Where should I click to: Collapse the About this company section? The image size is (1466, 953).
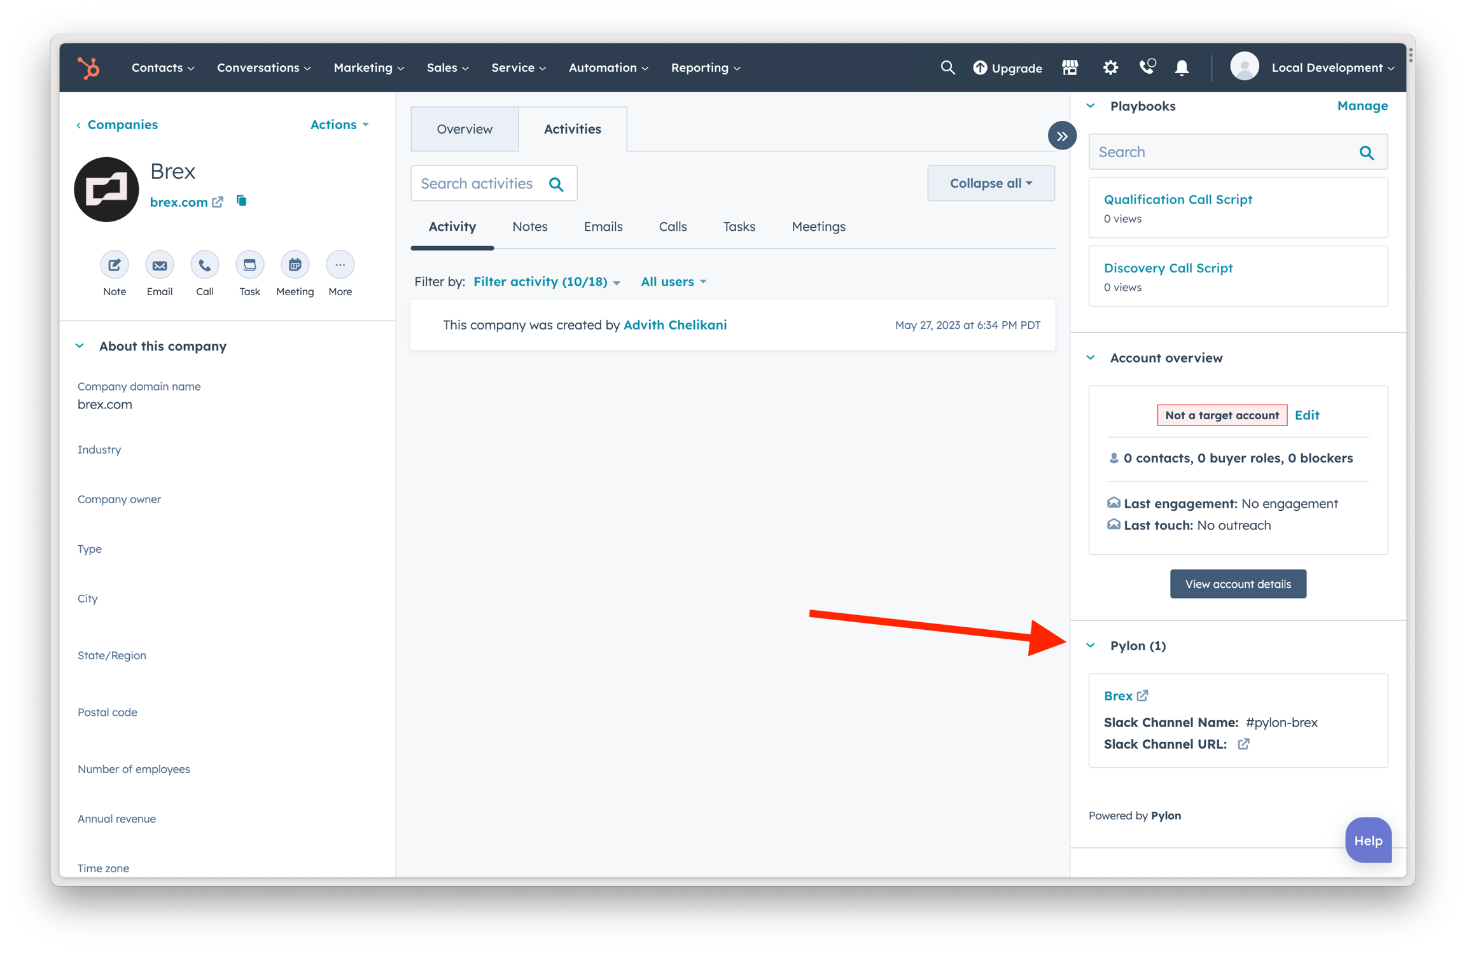tap(80, 346)
